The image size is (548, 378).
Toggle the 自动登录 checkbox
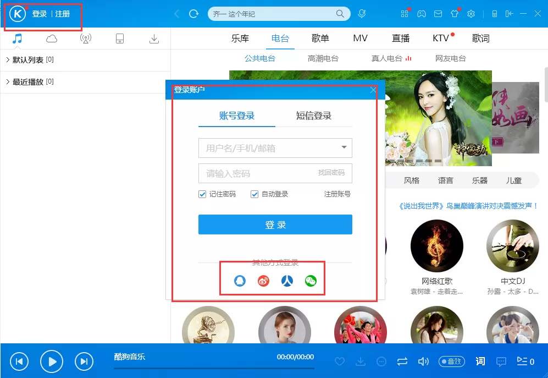(254, 194)
